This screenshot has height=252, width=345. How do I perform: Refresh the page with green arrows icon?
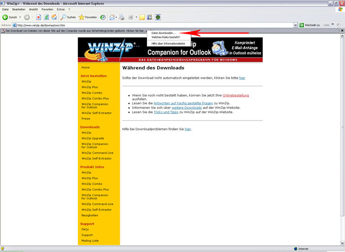click(x=46, y=17)
